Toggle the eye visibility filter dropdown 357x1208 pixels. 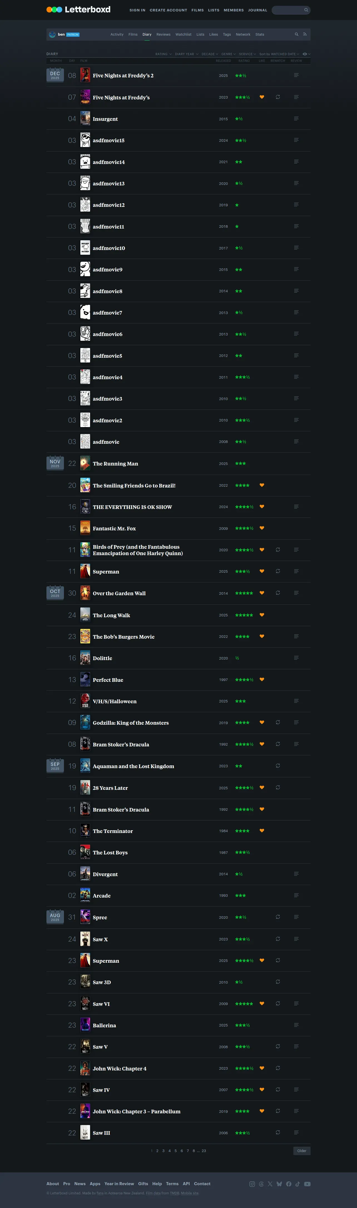click(306, 54)
